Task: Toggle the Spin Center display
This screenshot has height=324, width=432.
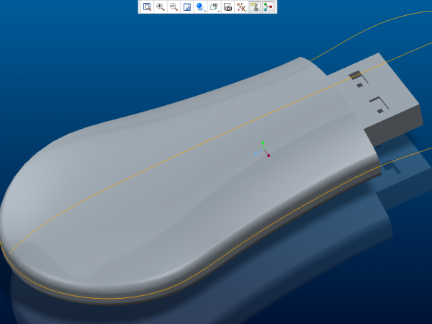Action: coord(269,7)
